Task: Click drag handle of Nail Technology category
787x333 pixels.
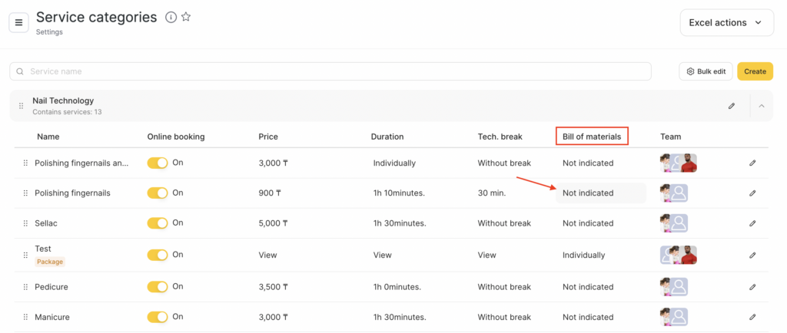Action: pyautogui.click(x=22, y=106)
